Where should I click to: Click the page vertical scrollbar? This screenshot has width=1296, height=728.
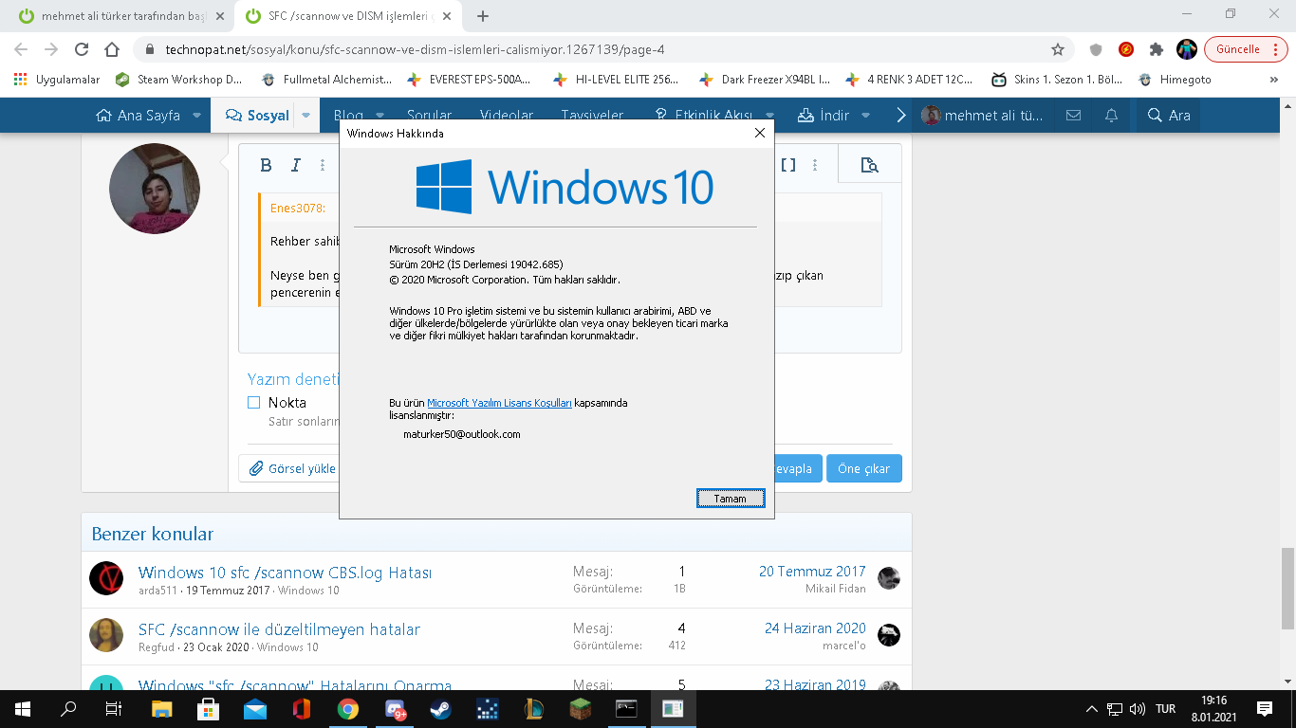pos(1287,588)
